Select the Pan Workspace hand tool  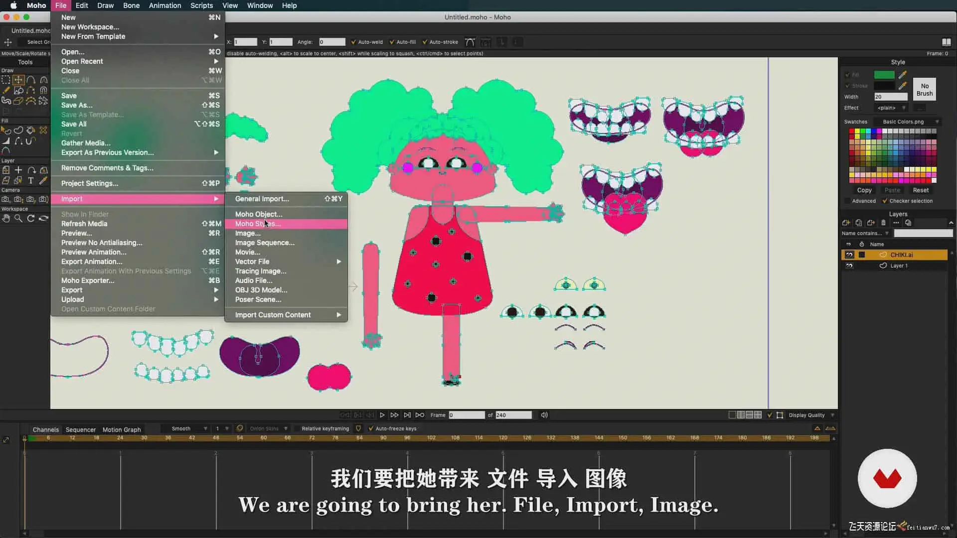point(6,218)
